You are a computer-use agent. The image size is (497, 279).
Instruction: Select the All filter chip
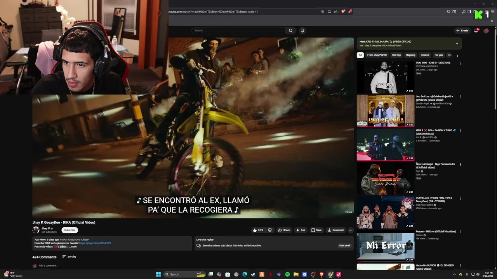coord(360,55)
